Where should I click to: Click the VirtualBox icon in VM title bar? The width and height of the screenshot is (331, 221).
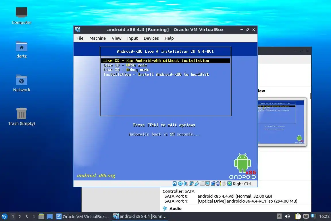click(x=78, y=30)
